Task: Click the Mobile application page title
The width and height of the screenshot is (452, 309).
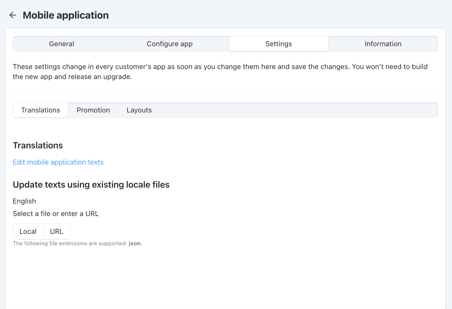Action: coord(66,15)
